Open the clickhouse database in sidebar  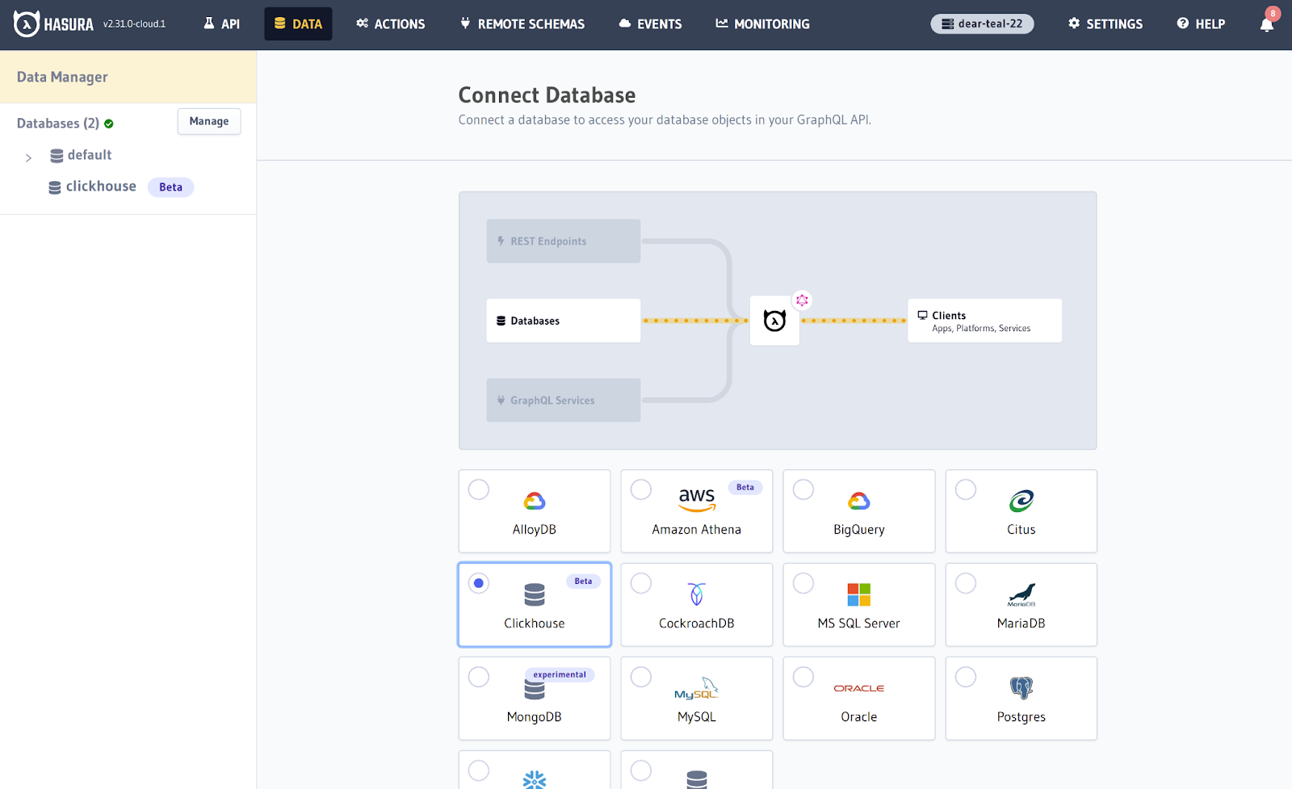tap(101, 187)
